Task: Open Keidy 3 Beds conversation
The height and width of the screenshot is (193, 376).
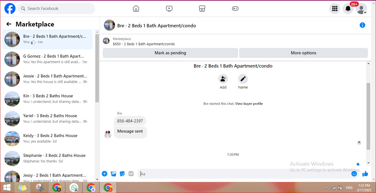Action: (48, 139)
